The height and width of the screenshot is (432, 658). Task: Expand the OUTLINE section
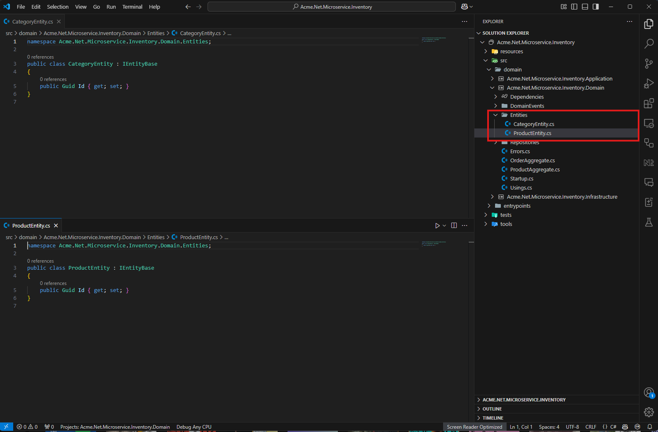(x=557, y=409)
